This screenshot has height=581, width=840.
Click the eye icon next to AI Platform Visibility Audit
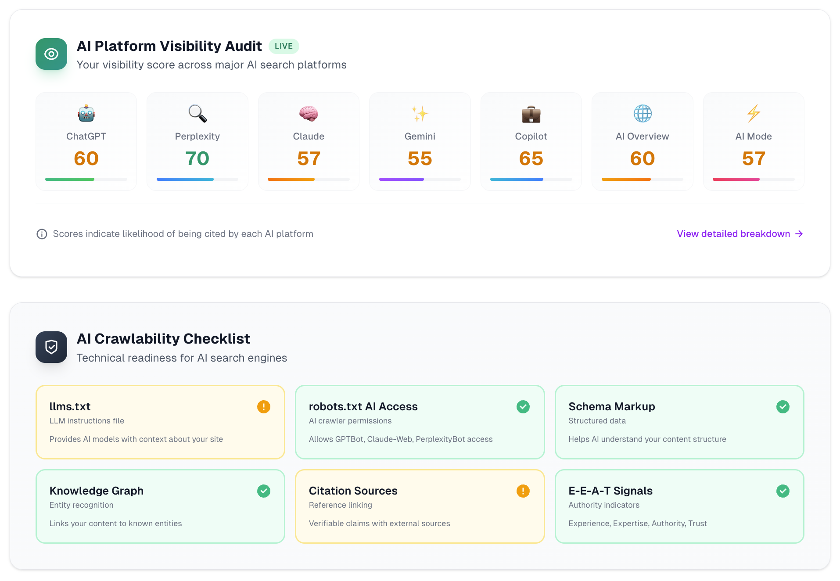point(51,54)
